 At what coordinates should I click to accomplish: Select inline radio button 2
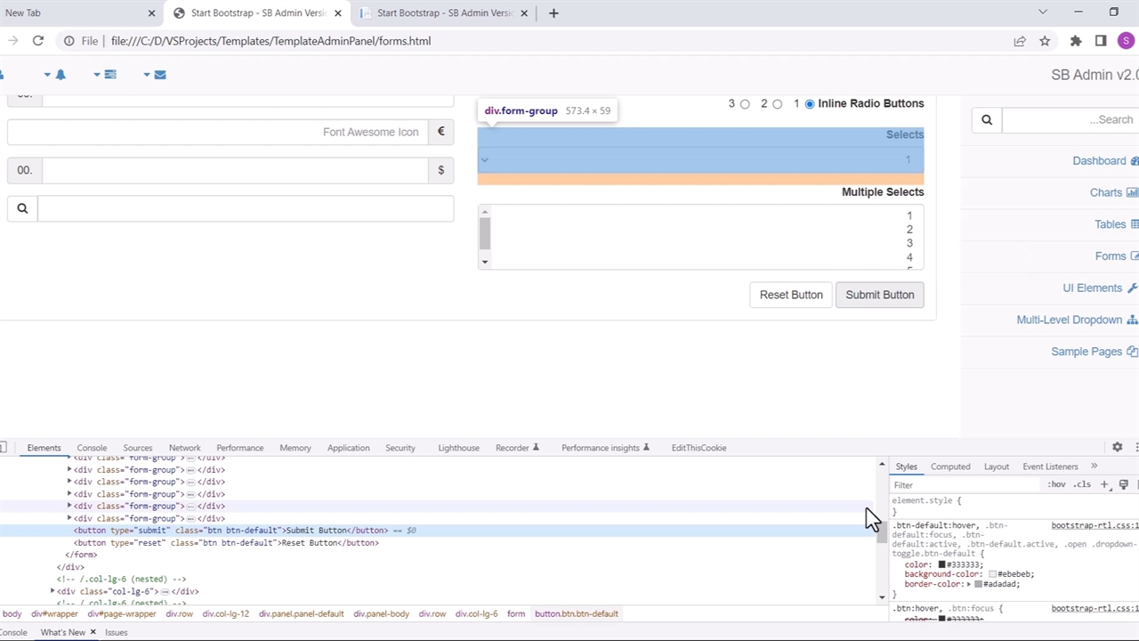click(x=777, y=104)
